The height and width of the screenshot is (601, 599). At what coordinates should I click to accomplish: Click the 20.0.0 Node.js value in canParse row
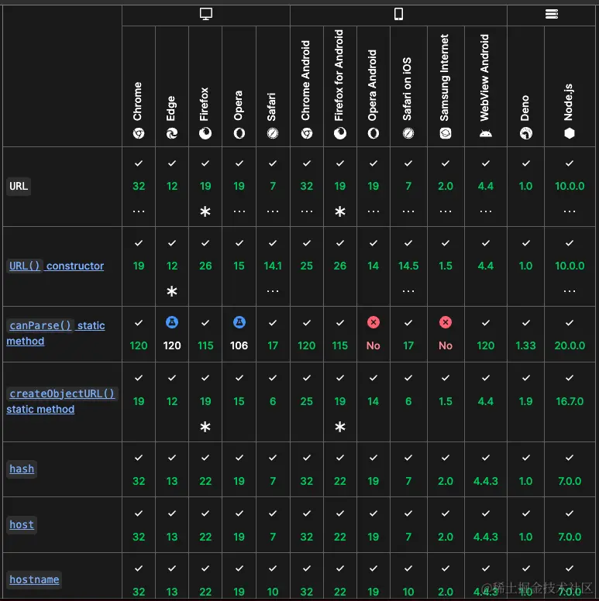(x=570, y=345)
